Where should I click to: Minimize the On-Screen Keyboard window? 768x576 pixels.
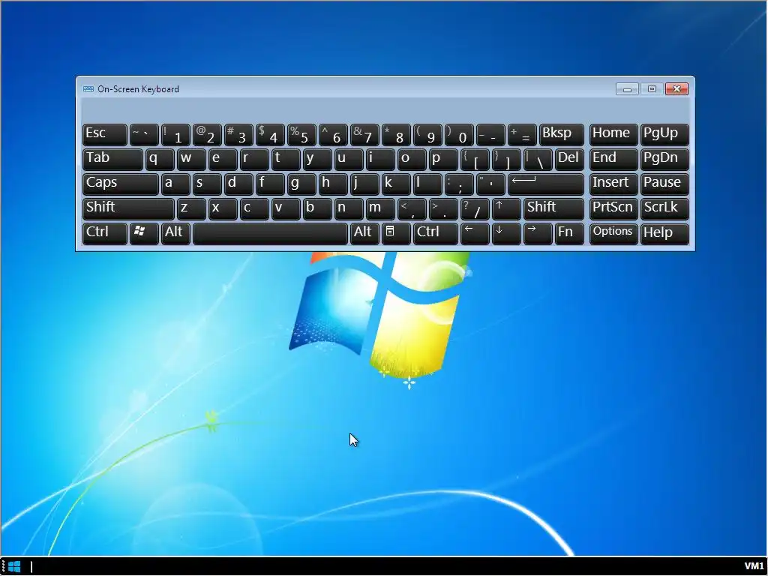click(x=627, y=89)
